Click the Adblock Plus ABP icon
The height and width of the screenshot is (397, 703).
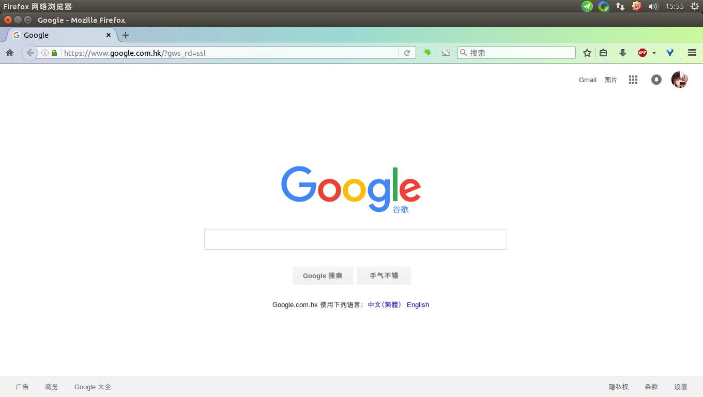(643, 53)
